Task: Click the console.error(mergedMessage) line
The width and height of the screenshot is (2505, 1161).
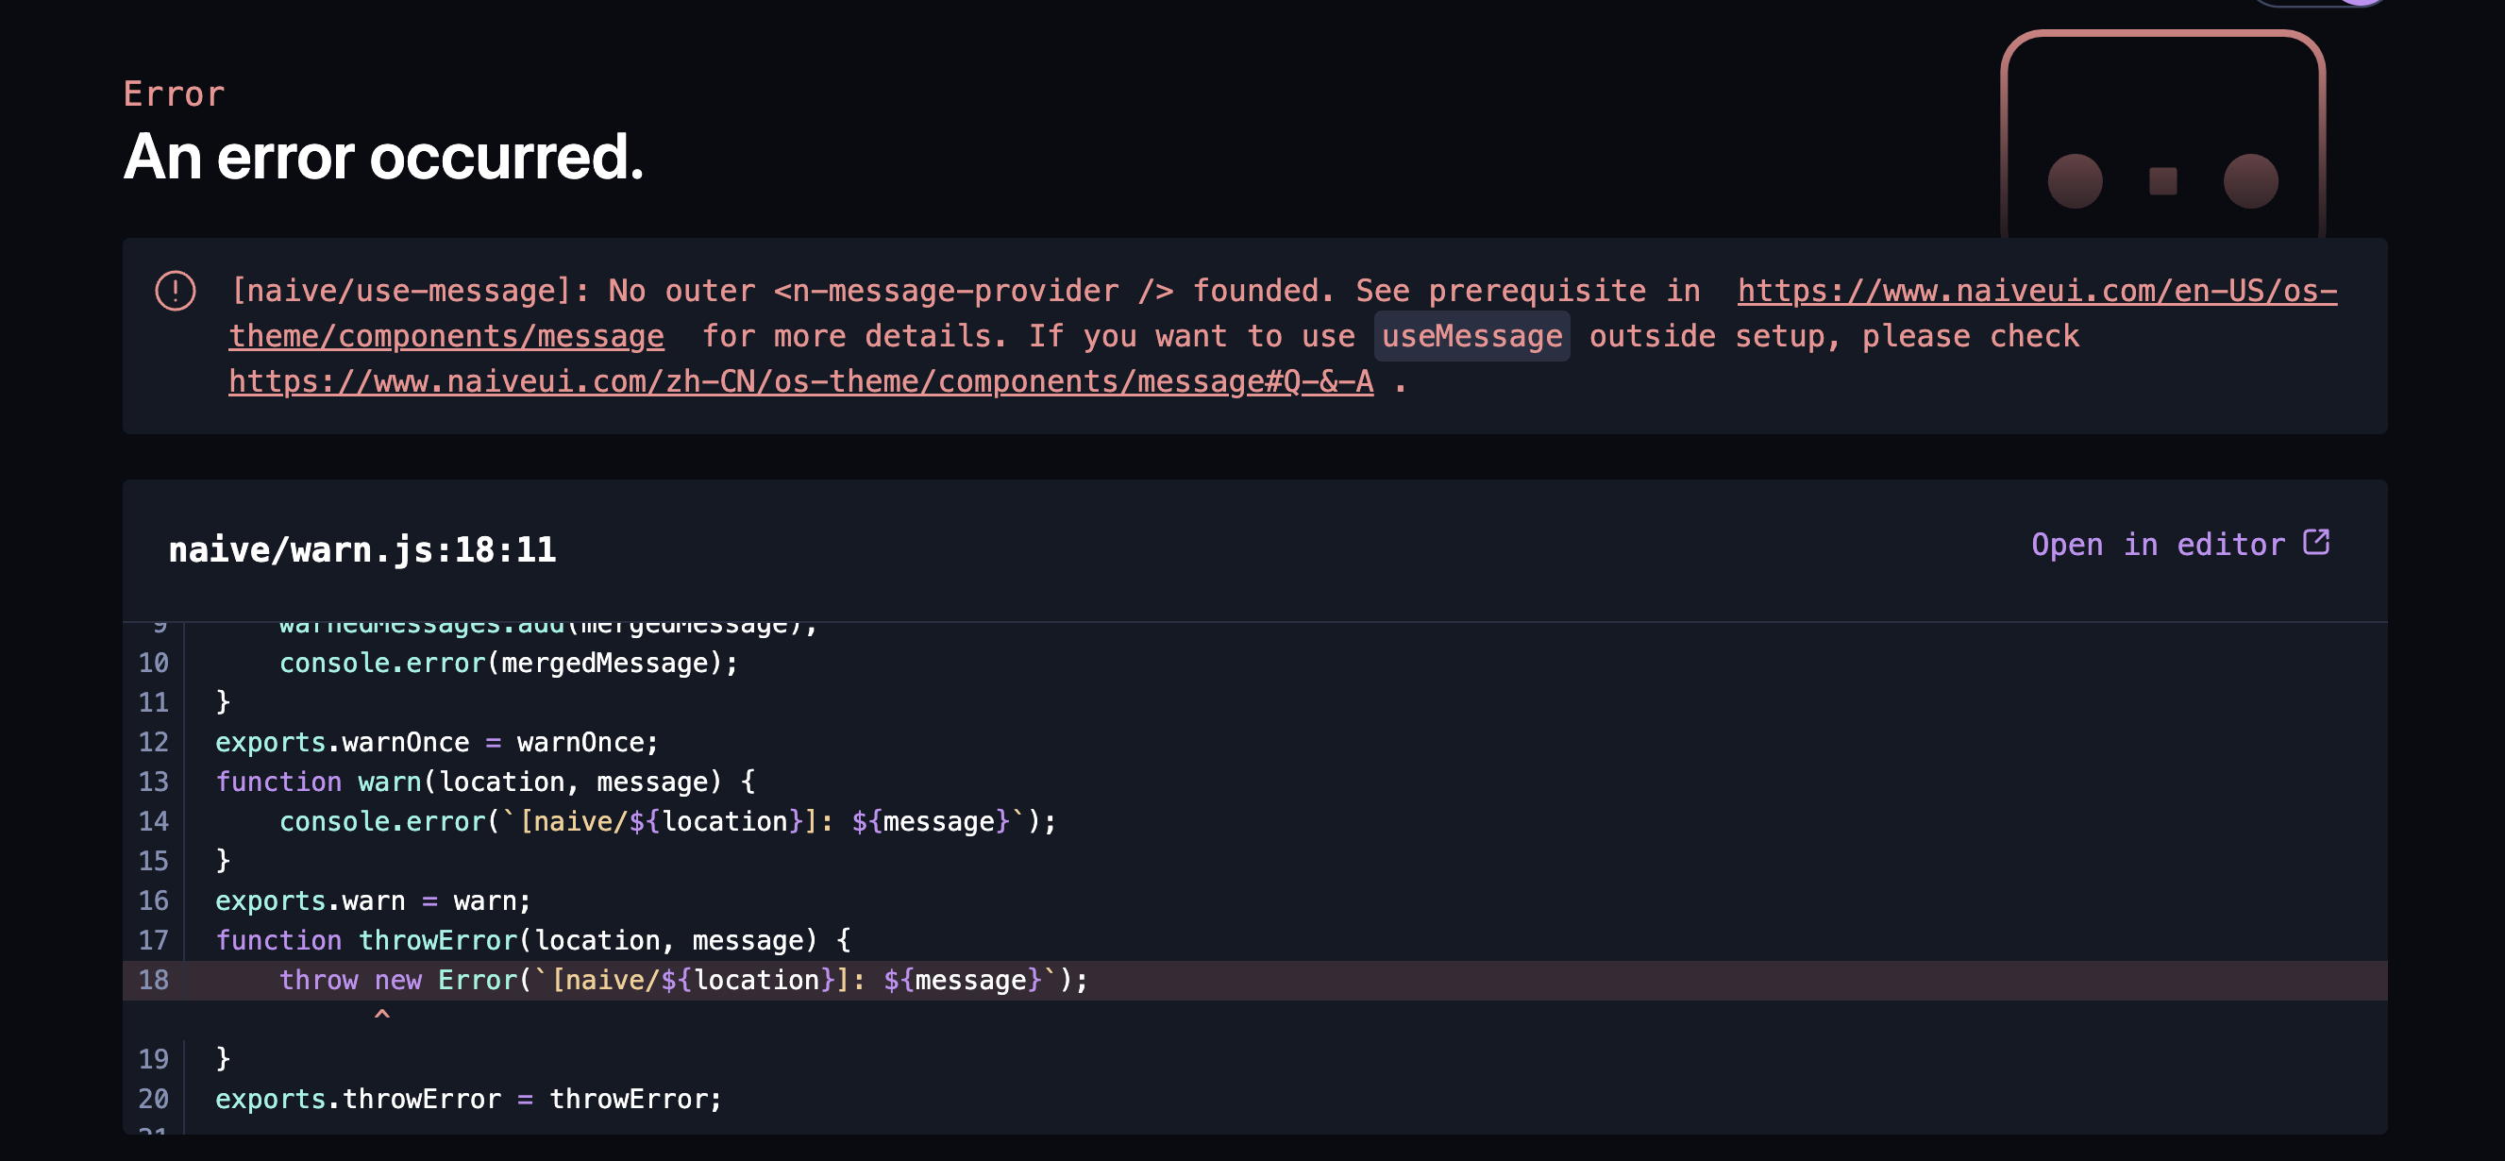Action: (x=508, y=664)
